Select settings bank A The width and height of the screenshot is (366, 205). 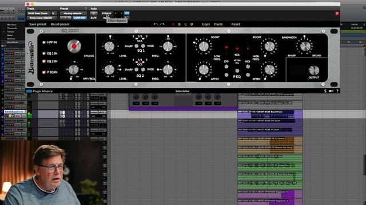pyautogui.click(x=173, y=24)
